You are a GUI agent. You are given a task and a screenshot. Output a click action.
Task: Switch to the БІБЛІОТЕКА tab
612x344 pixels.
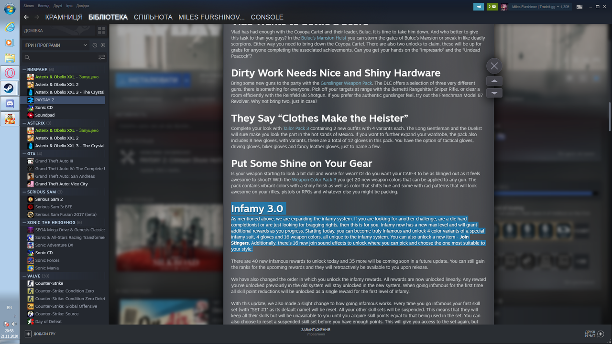coord(108,17)
